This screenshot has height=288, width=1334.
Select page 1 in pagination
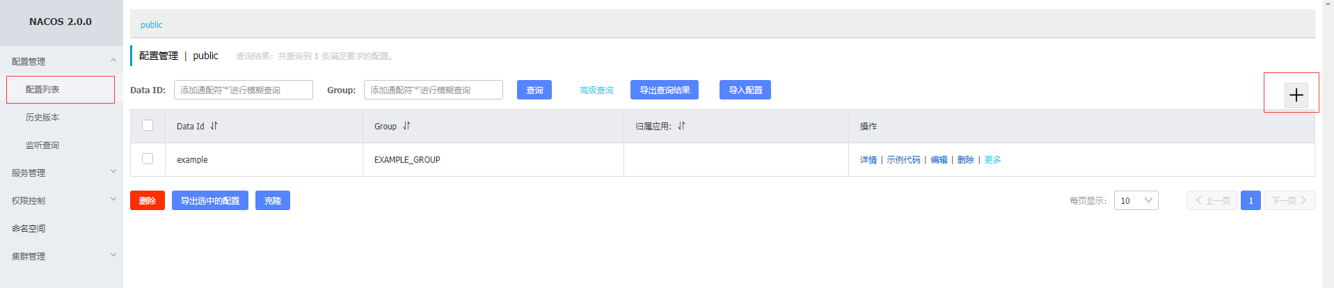tap(1250, 200)
